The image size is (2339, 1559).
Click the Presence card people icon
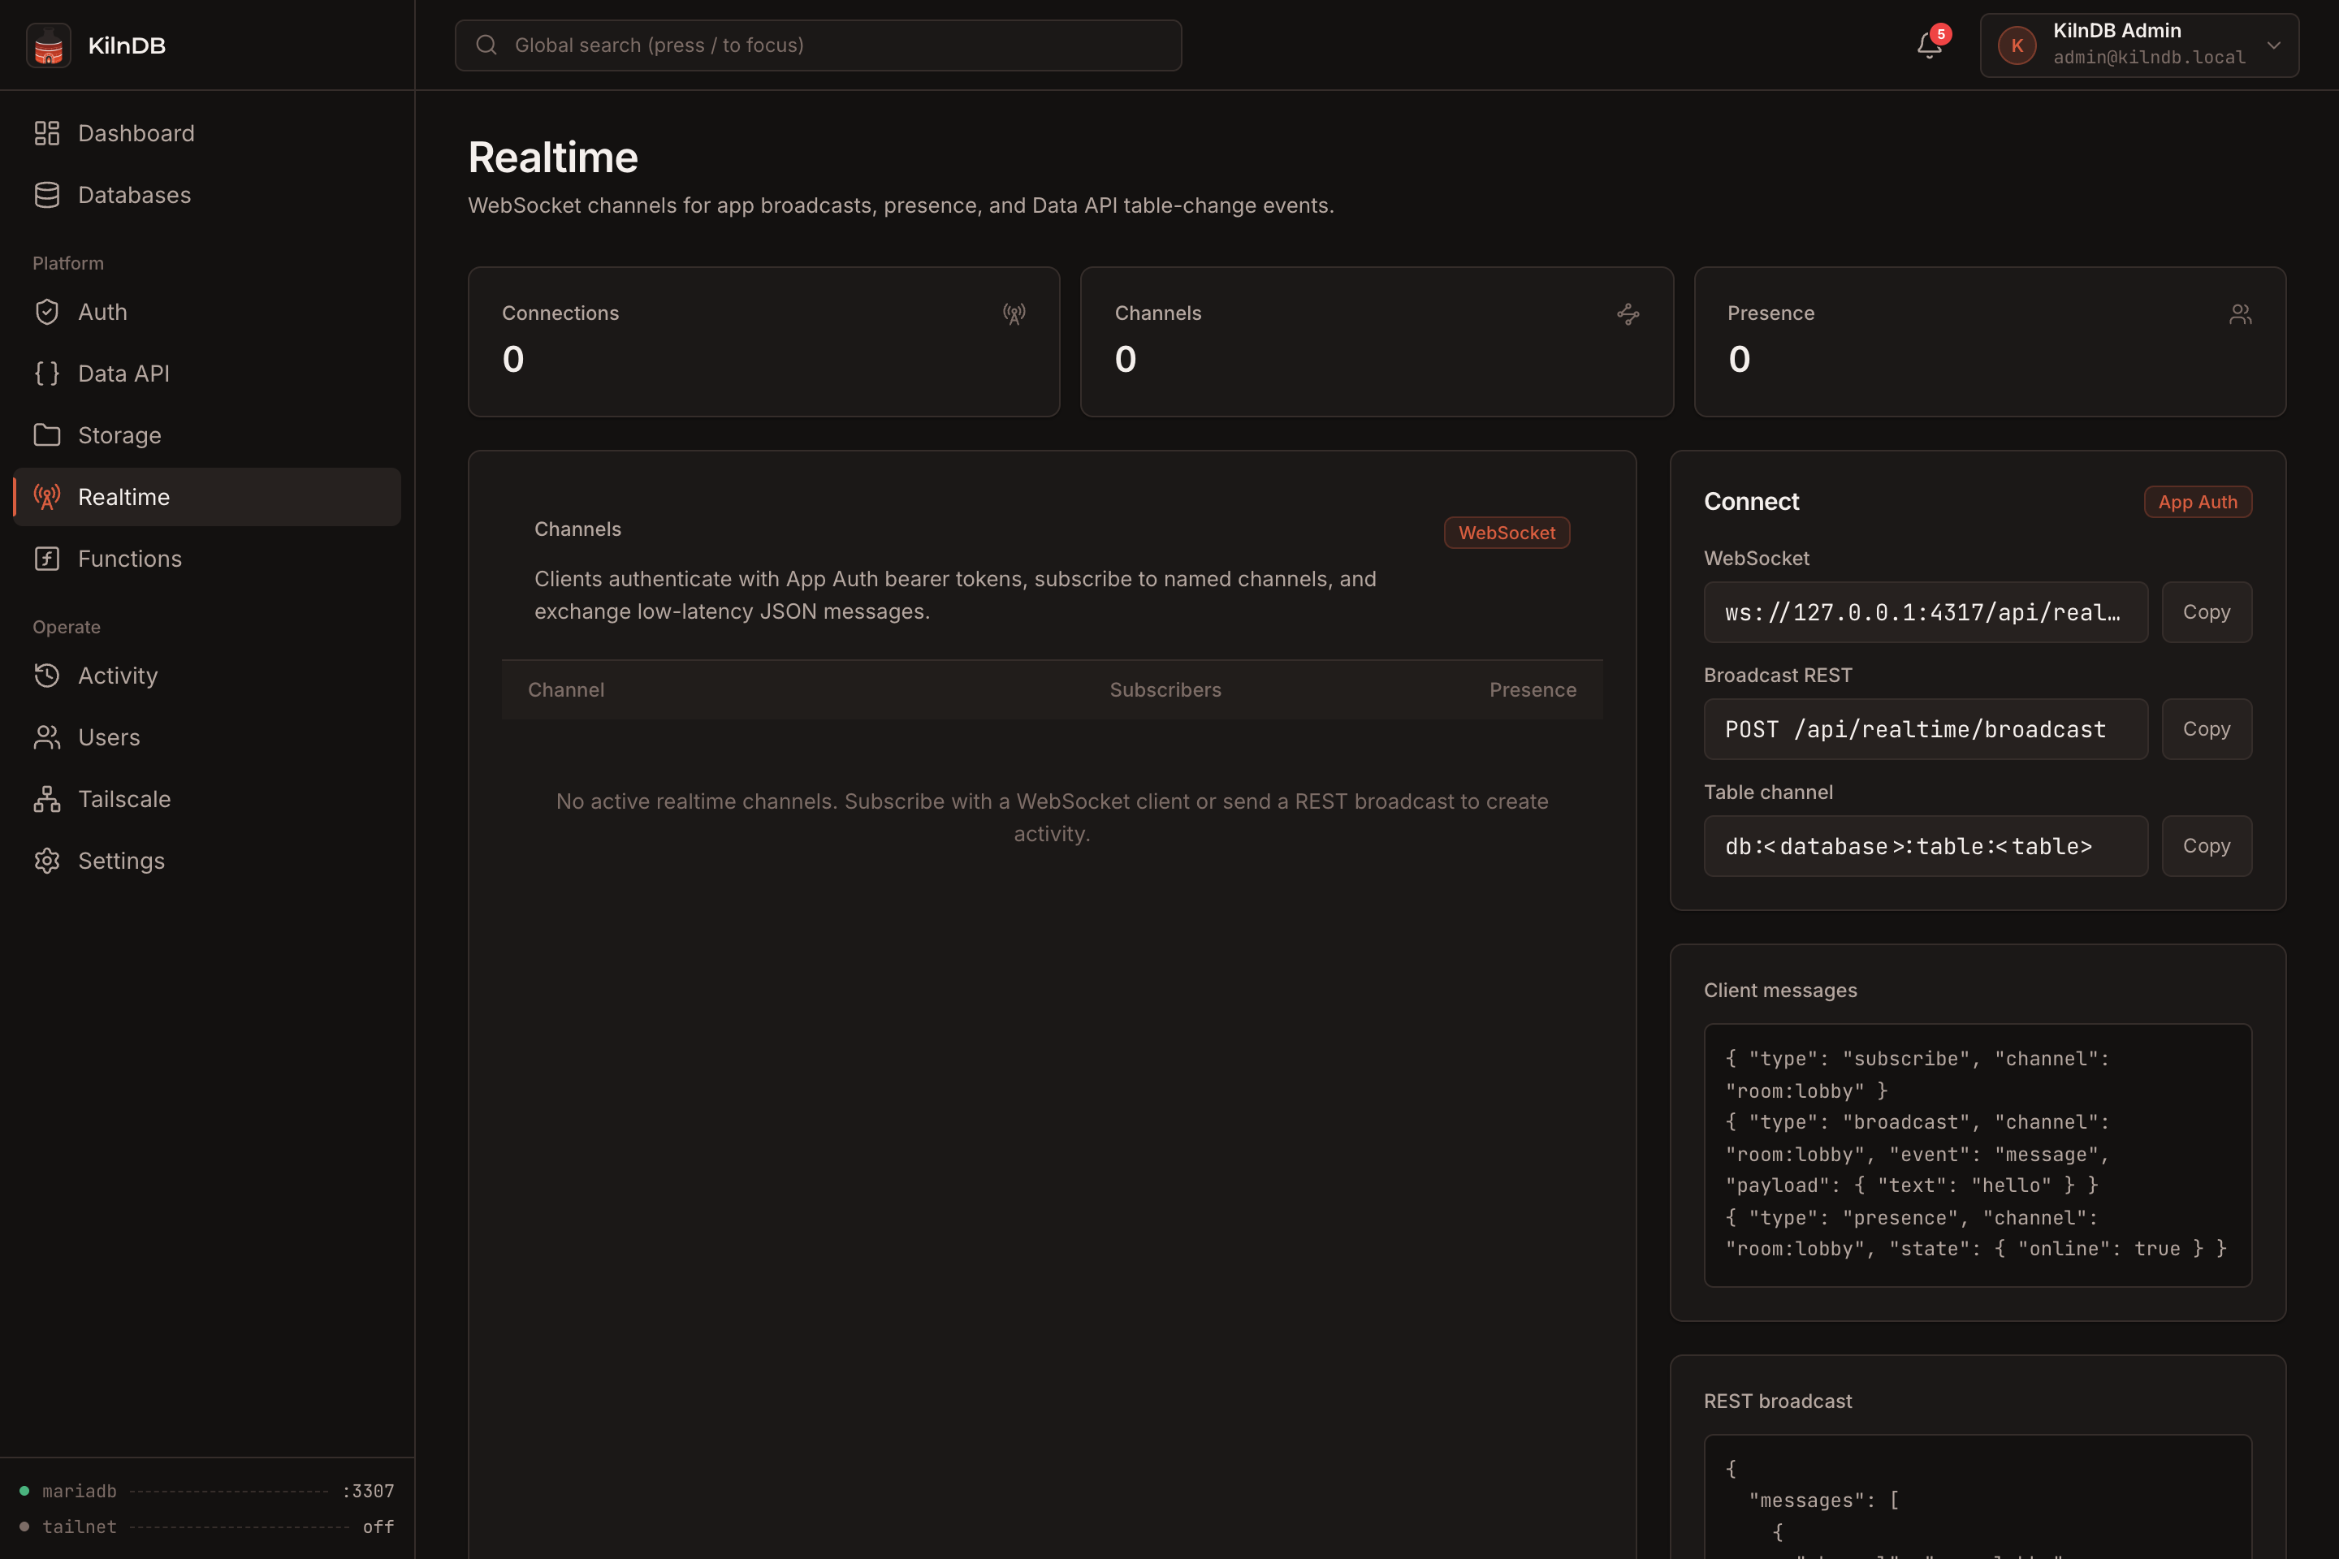(2241, 314)
